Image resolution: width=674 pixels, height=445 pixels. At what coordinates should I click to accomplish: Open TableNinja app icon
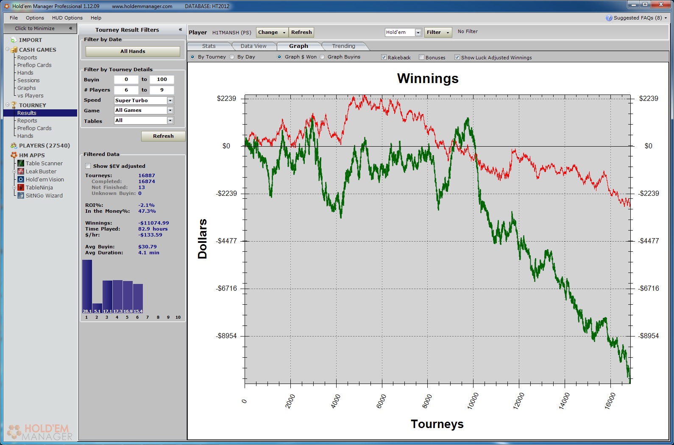point(21,187)
